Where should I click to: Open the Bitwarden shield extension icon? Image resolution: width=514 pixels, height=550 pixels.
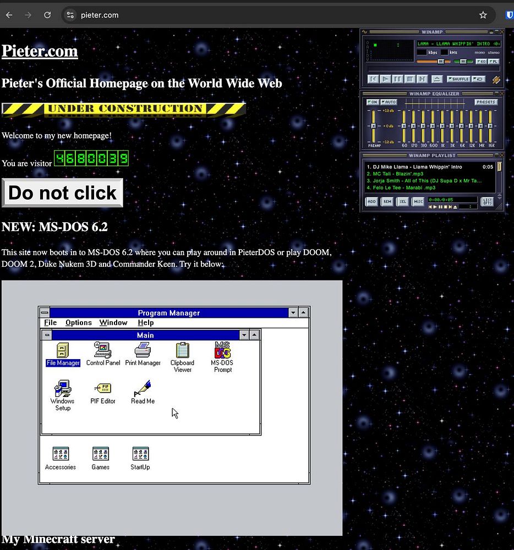[x=510, y=15]
